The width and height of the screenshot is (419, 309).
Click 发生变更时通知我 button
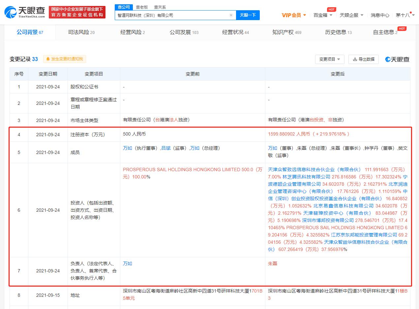[x=65, y=59]
